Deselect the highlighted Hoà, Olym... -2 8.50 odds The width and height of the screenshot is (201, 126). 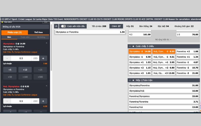tap(164, 51)
